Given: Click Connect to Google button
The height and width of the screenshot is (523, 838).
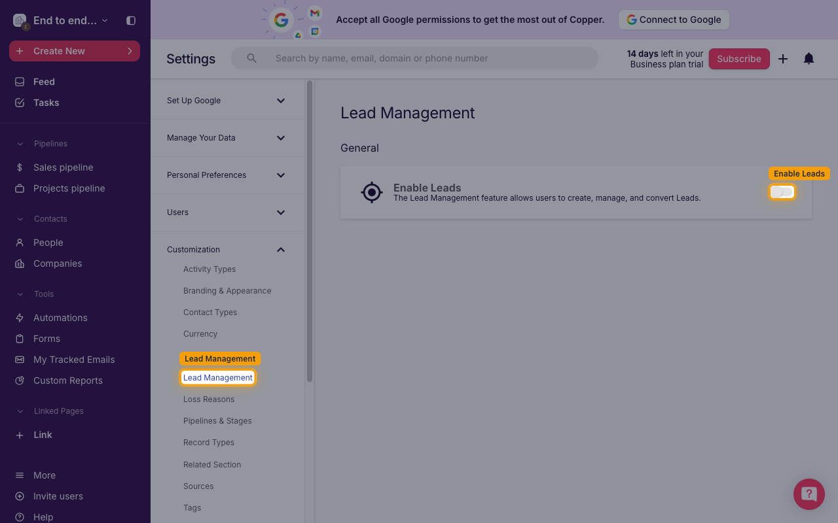Looking at the screenshot, I should click(674, 20).
